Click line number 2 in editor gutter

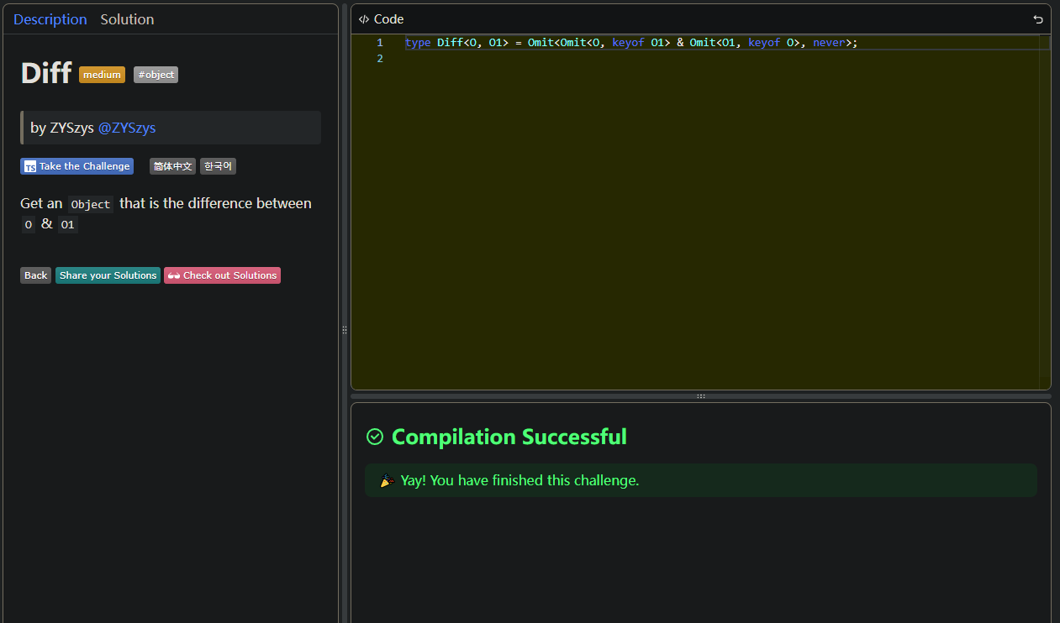pos(380,59)
